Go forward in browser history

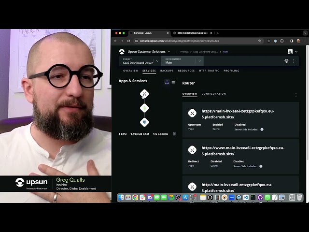122,41
